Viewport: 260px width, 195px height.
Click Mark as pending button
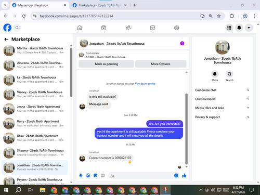pos(106,64)
